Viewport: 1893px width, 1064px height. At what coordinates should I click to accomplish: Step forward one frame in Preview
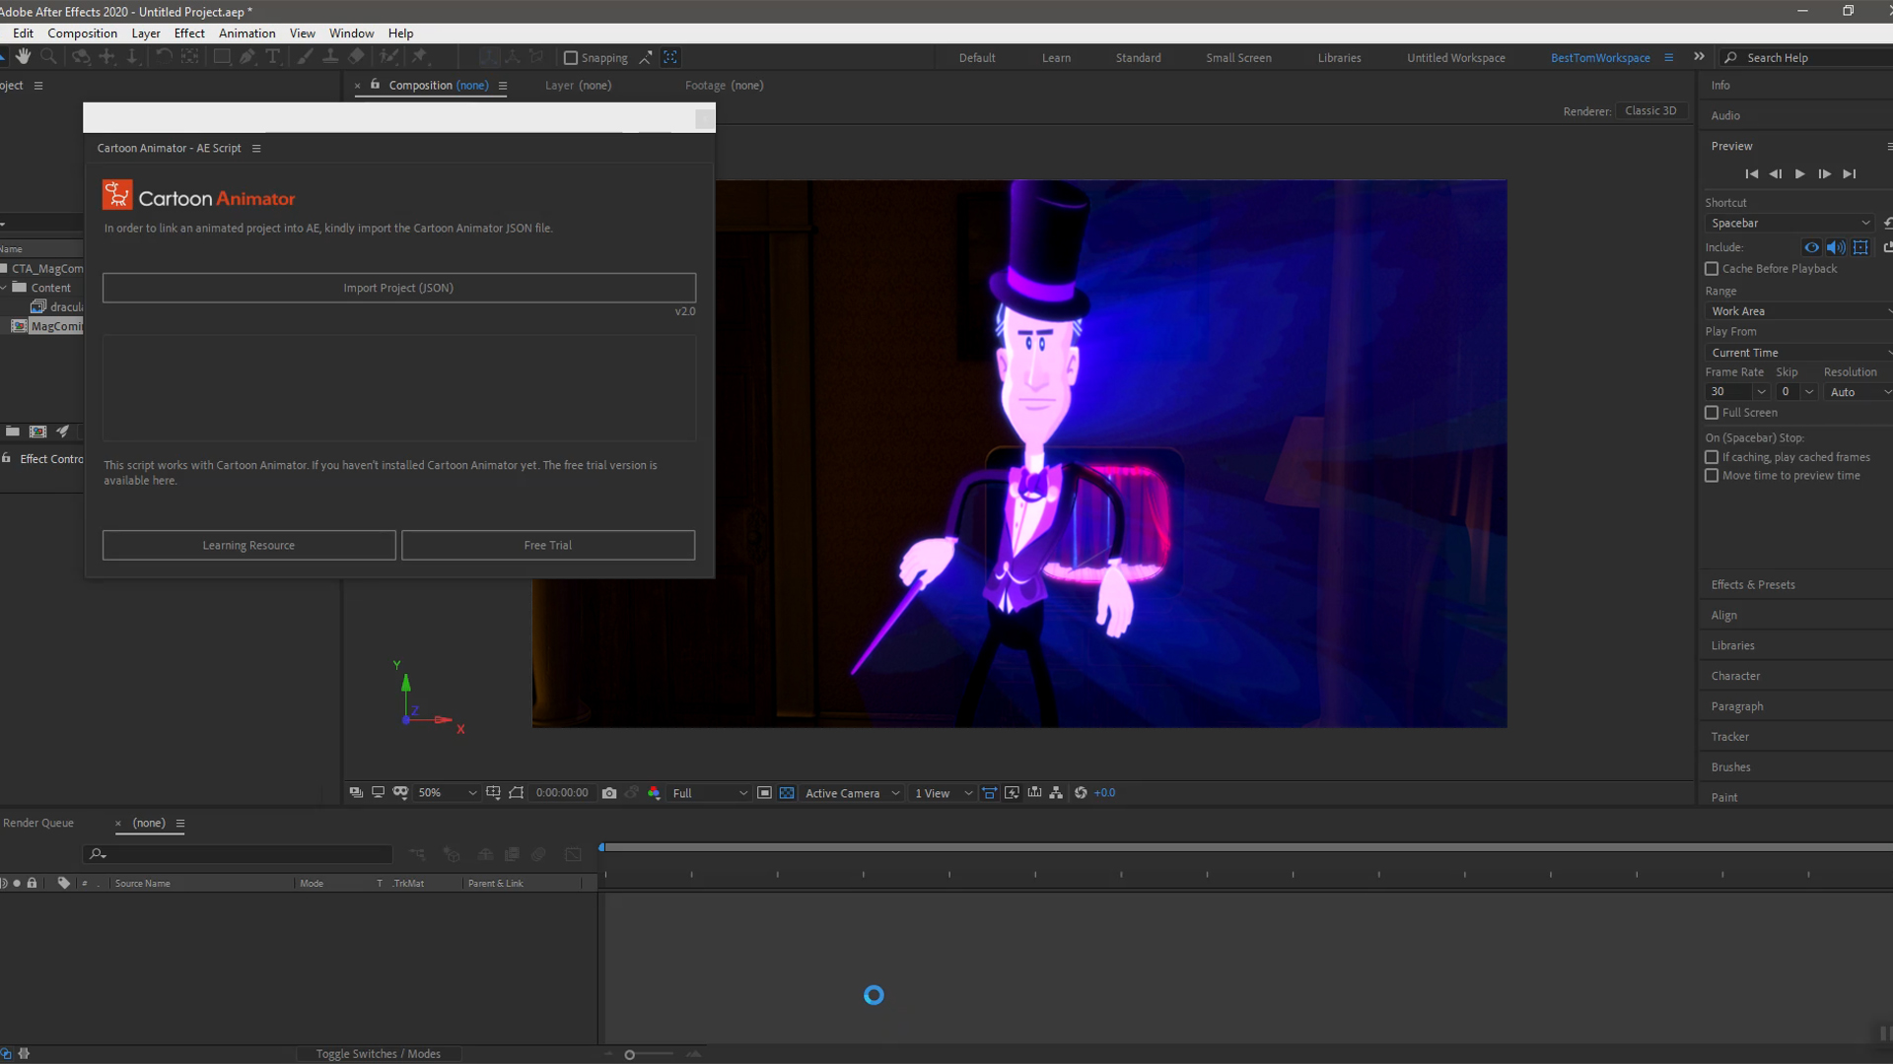coord(1825,174)
